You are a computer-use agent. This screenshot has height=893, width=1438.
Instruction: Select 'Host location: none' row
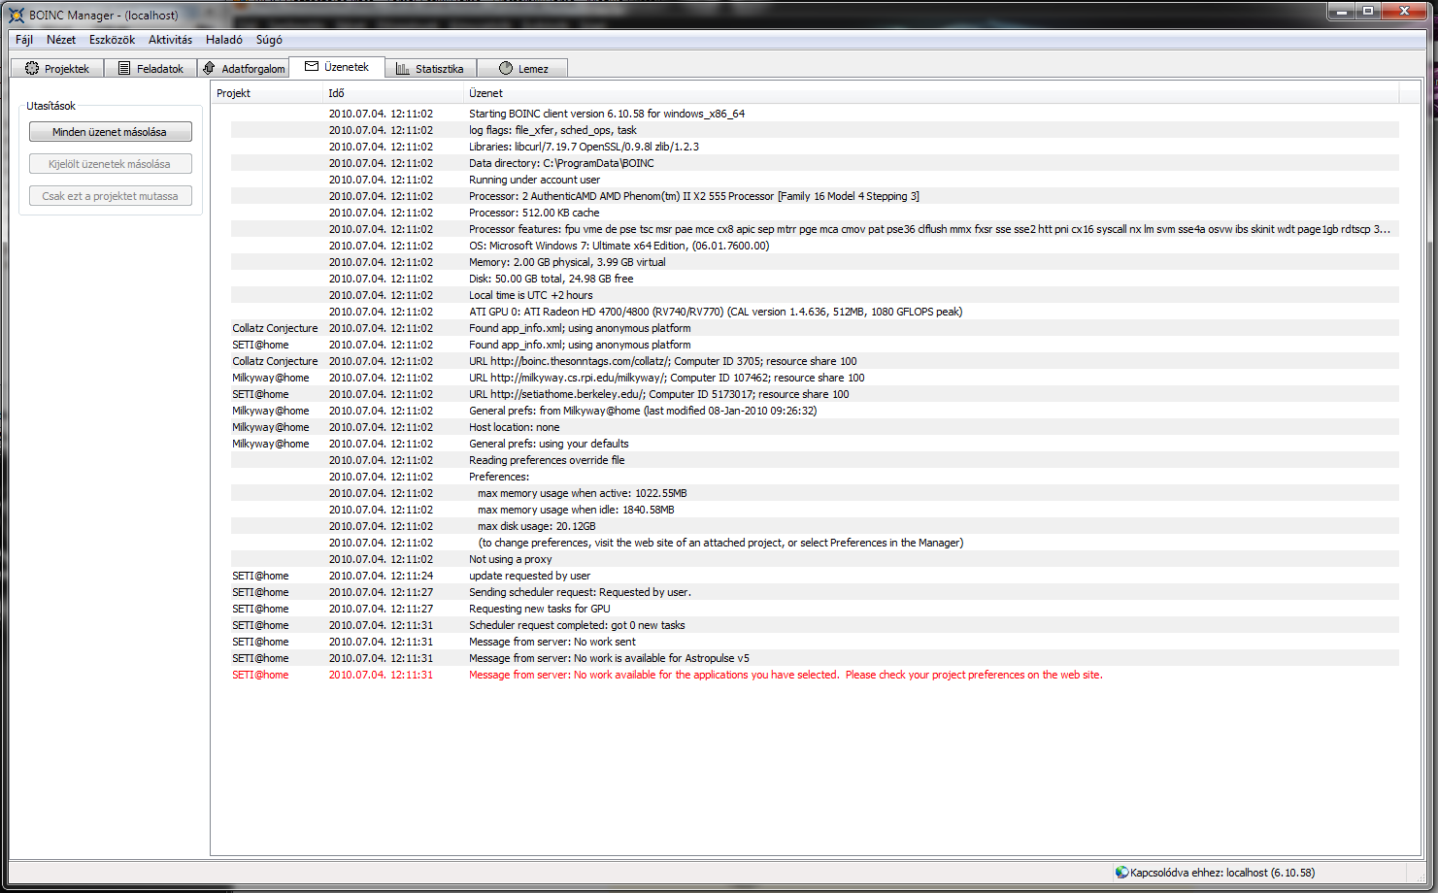(x=815, y=427)
